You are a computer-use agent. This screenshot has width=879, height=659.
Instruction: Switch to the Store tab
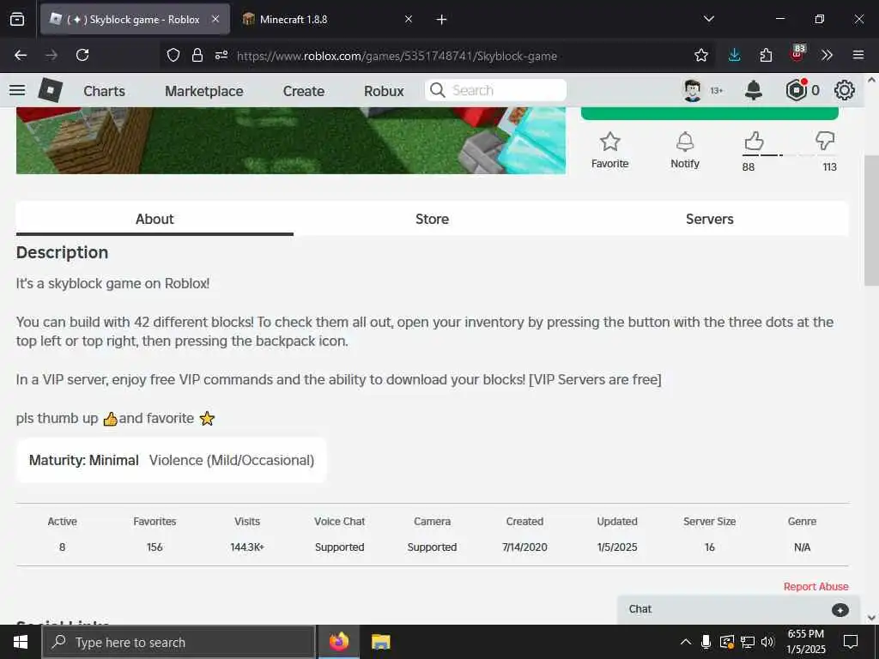click(x=433, y=219)
